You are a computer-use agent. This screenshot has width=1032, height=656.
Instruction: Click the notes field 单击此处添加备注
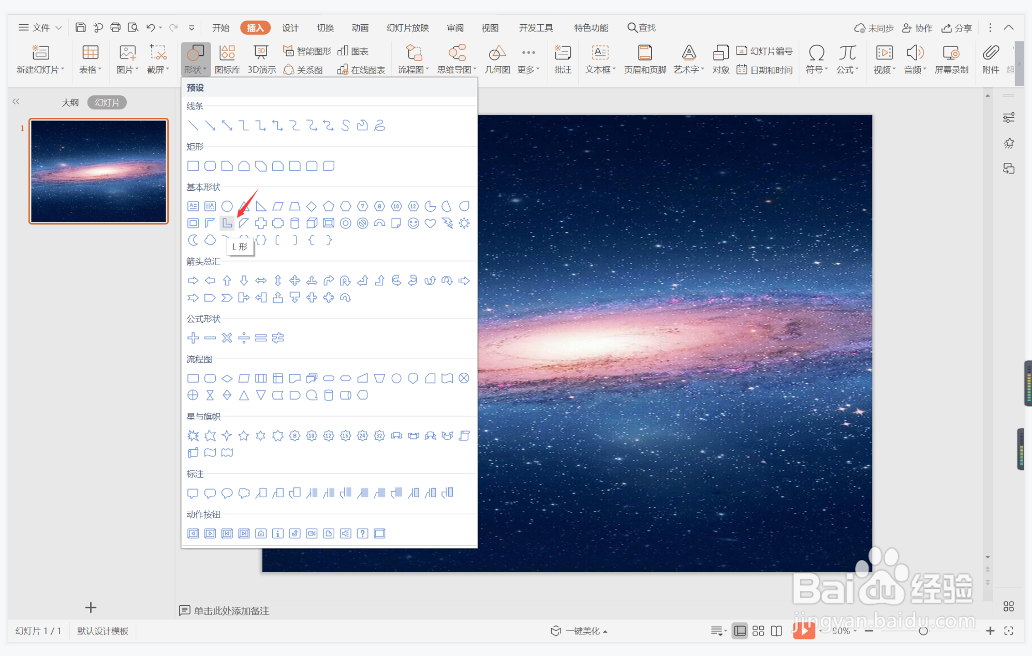tap(231, 611)
